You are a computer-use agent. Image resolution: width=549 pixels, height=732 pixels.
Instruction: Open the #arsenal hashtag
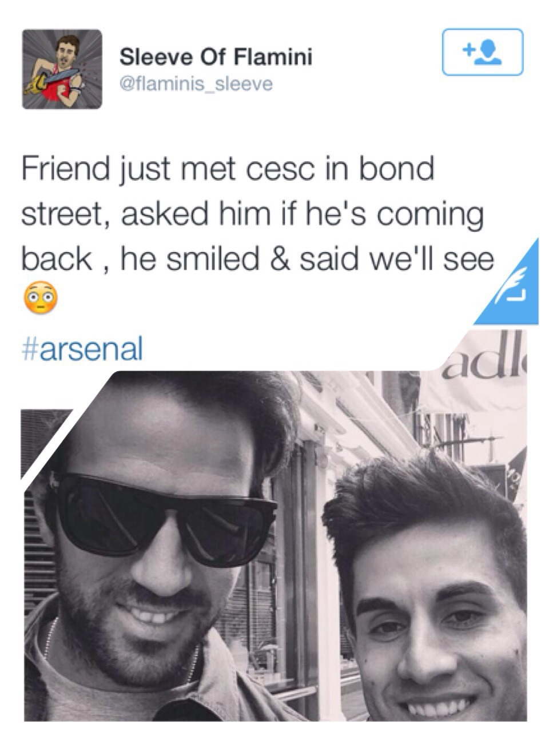click(x=82, y=348)
